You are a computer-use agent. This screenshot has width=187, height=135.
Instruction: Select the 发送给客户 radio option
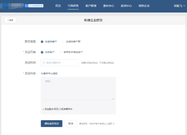point(42,42)
